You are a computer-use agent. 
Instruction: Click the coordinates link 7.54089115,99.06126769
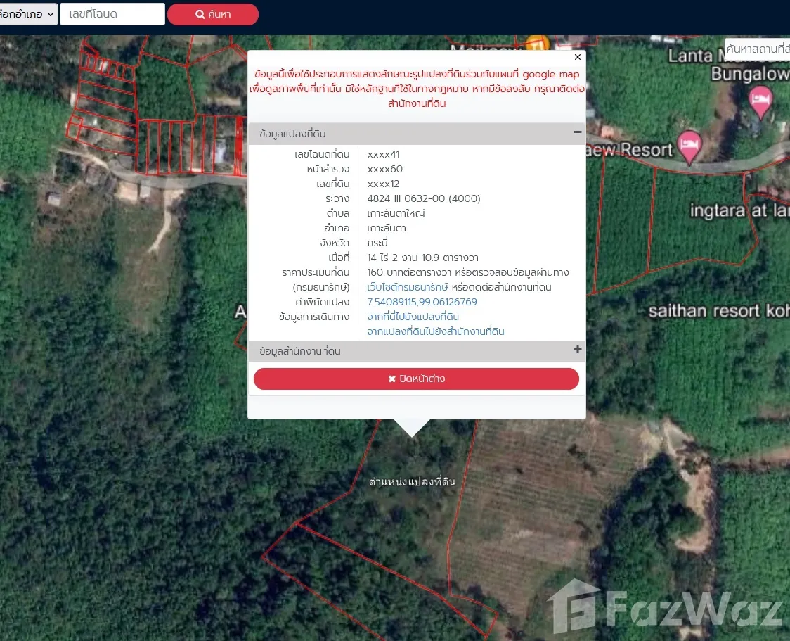coord(422,302)
